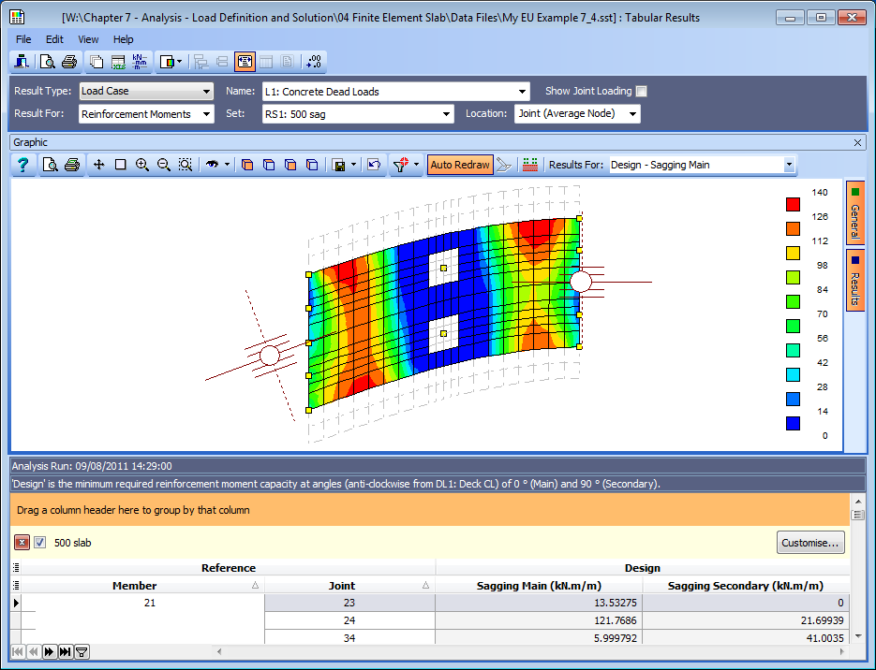The image size is (876, 670).
Task: Click the Customise... button
Action: (x=810, y=542)
